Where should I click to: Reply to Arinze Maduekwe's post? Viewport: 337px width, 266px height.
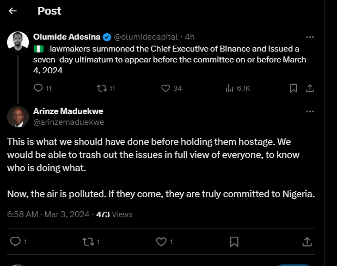15,241
